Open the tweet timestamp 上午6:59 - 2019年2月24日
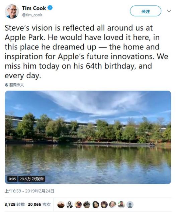Screen dimensions: 176x212 [x=29, y=191]
